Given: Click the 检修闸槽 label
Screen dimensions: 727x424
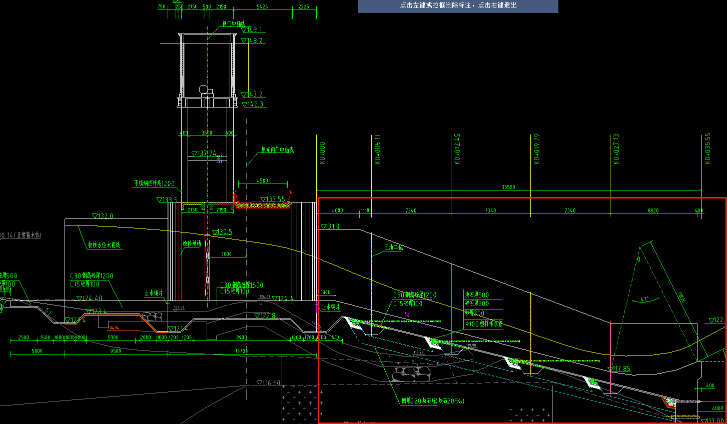Looking at the screenshot, I should (192, 243).
